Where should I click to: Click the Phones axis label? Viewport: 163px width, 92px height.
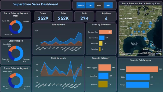pos(122,69)
